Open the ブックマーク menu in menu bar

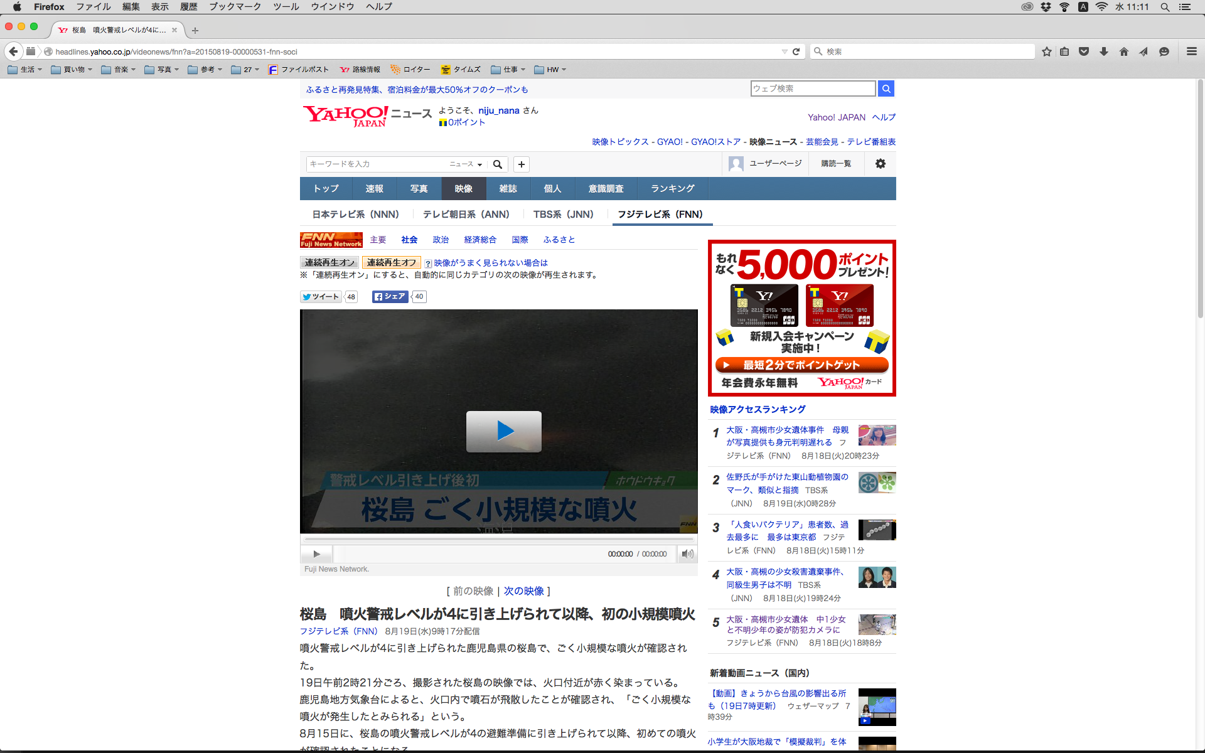(x=235, y=7)
